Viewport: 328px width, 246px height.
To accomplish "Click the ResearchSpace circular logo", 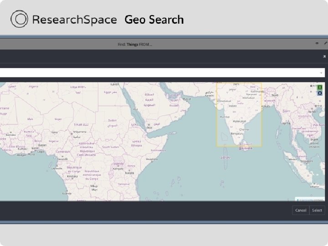I will click(x=19, y=19).
